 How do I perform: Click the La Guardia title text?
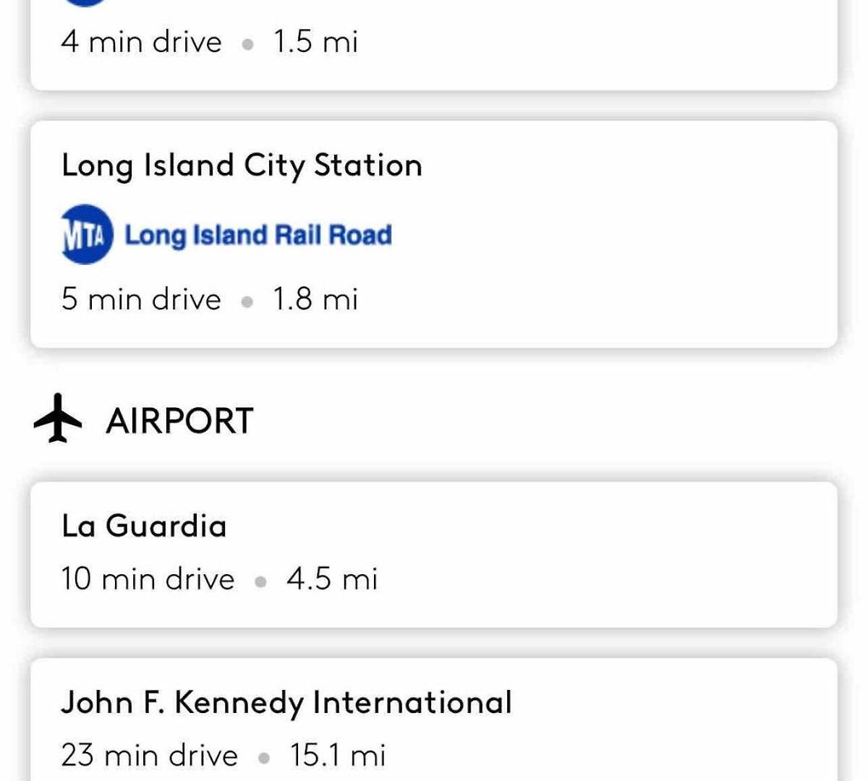[144, 525]
